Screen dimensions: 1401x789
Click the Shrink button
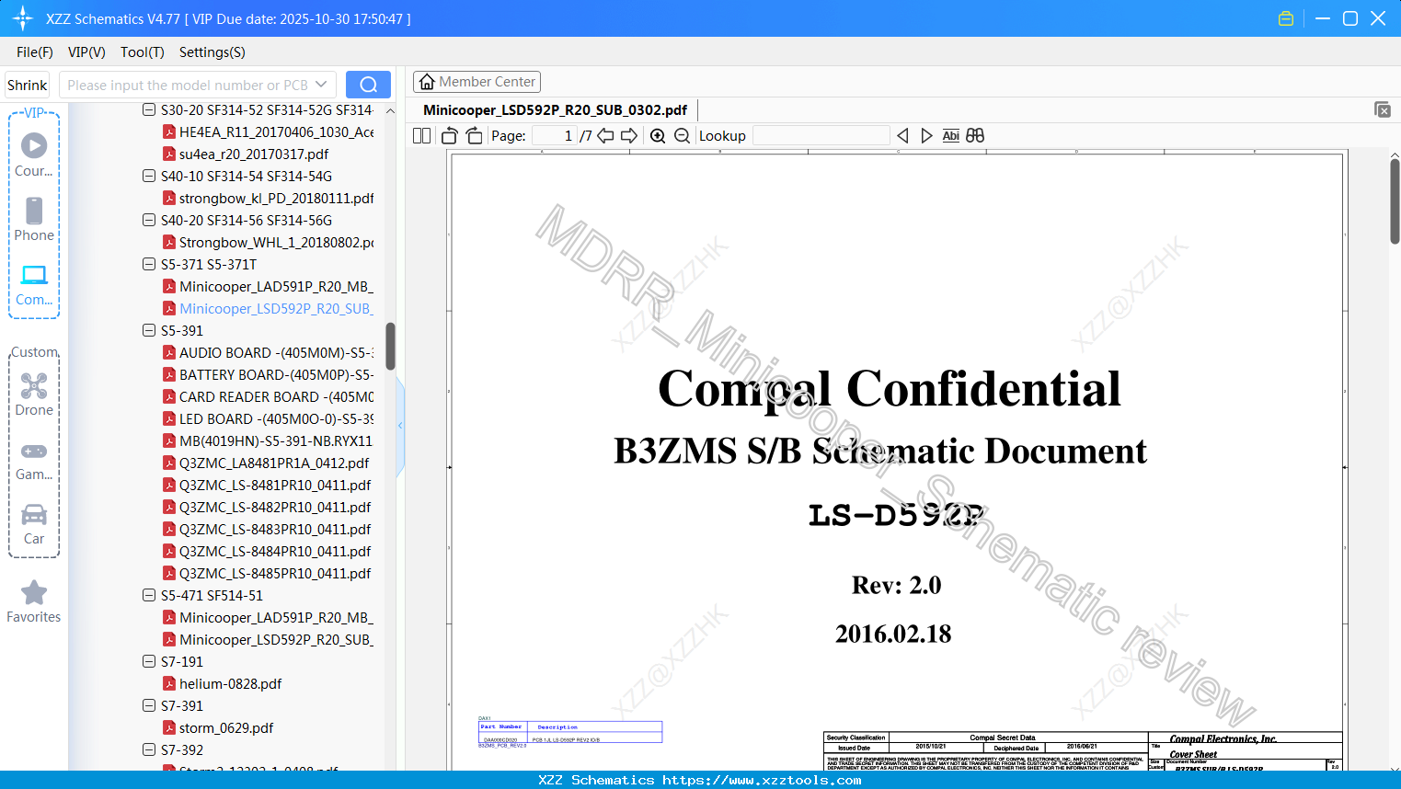(x=27, y=84)
